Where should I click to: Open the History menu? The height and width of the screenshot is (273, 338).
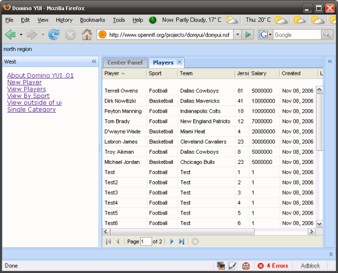64,20
